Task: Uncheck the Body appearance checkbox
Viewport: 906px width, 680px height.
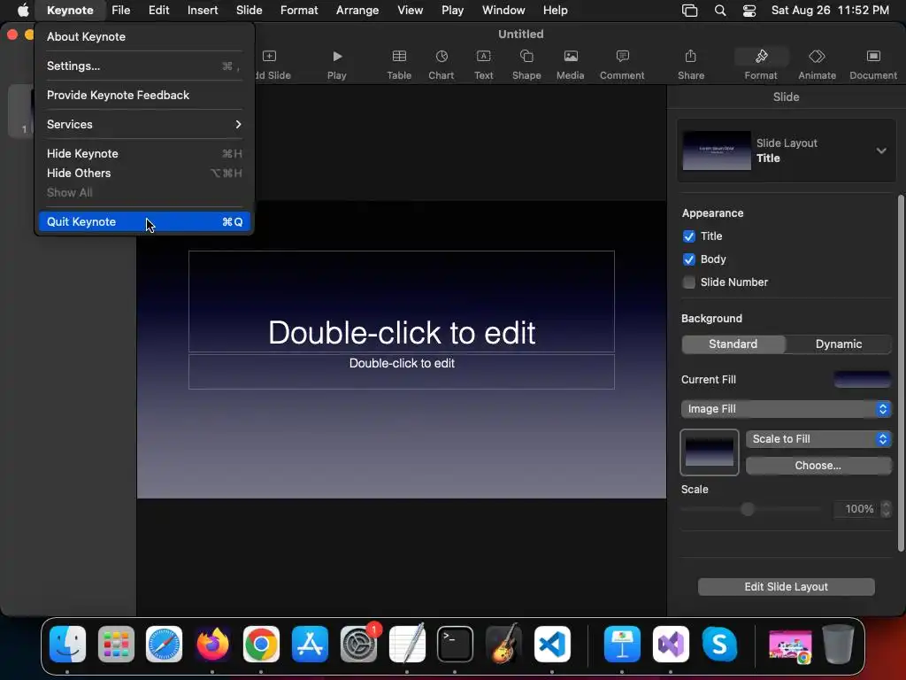Action: pos(688,259)
